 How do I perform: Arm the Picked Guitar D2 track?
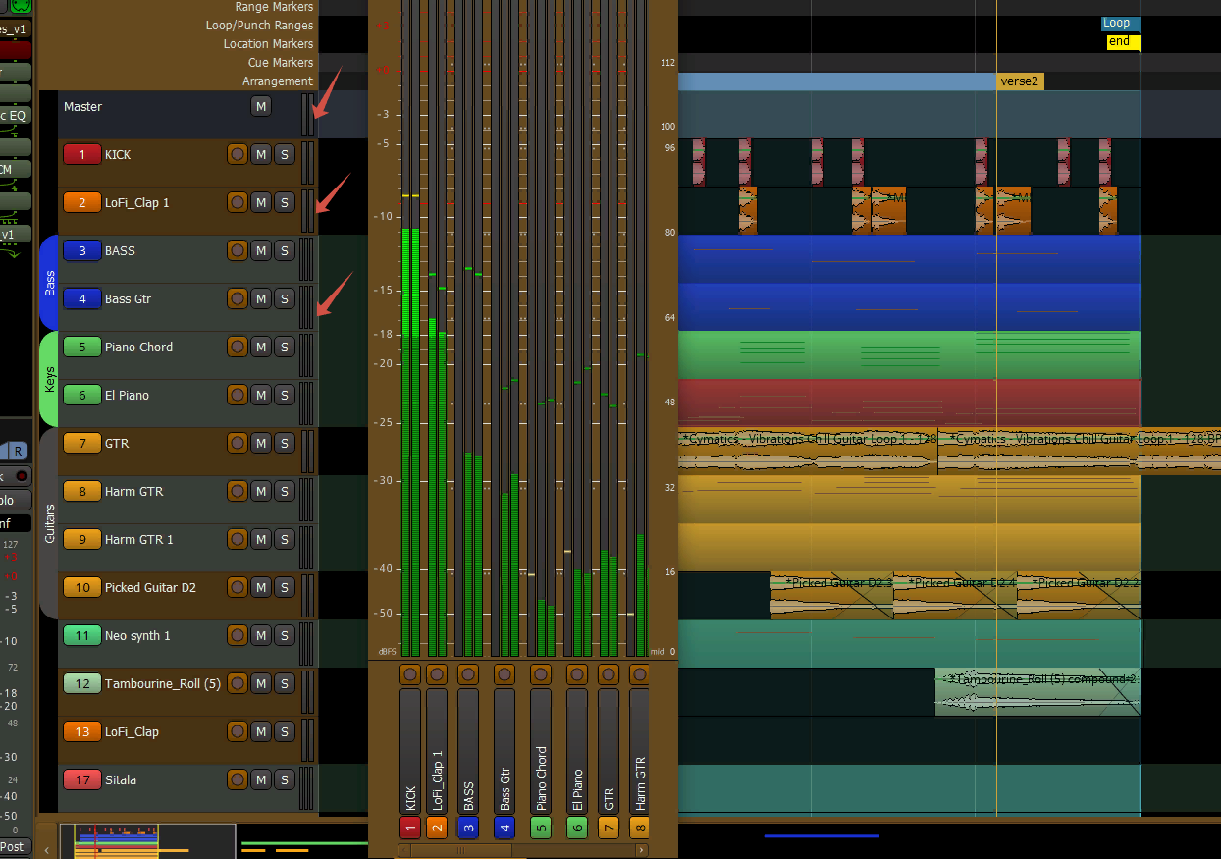click(x=238, y=587)
